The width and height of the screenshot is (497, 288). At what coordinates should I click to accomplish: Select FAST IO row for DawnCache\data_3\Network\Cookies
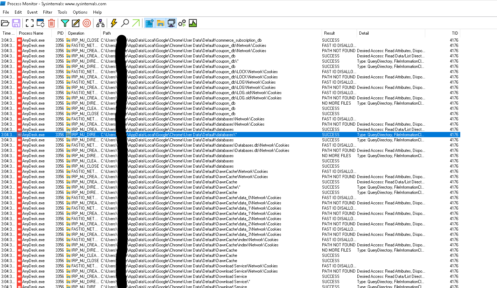(x=230, y=229)
